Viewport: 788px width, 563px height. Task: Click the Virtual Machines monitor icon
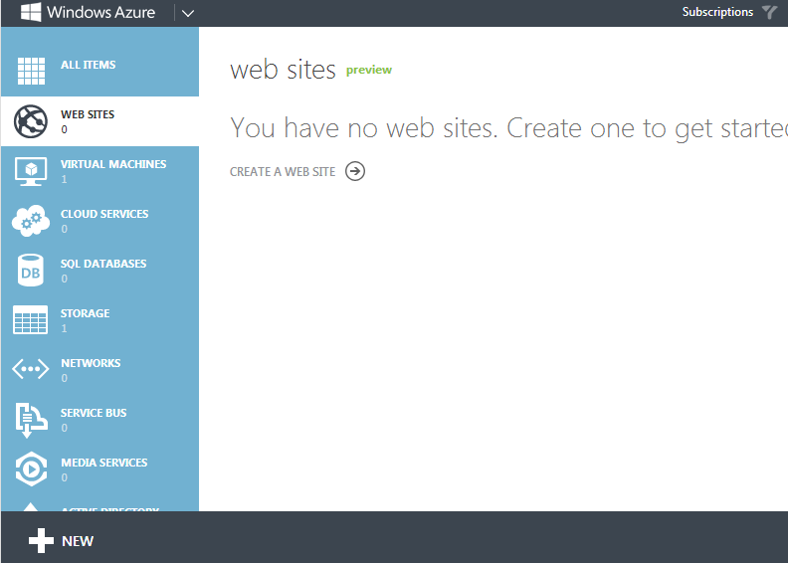coord(31,171)
